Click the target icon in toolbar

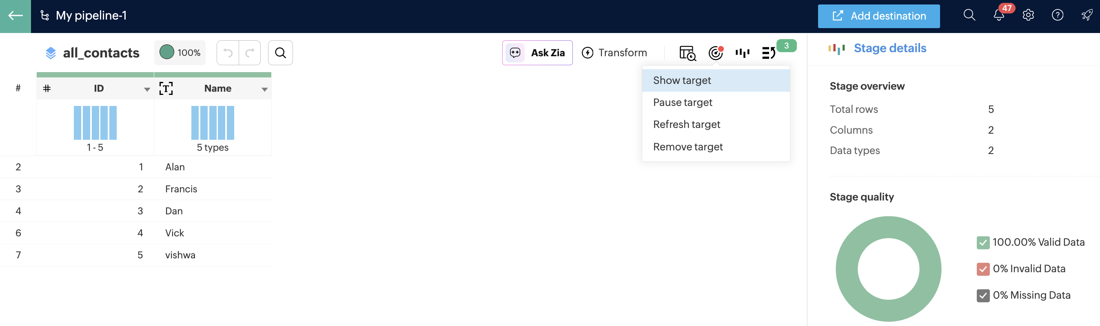(716, 53)
